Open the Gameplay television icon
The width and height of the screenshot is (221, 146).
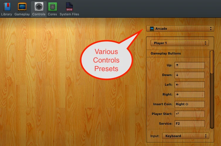(22, 6)
